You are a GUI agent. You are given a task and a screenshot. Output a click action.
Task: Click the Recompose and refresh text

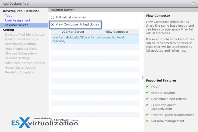[169, 99]
